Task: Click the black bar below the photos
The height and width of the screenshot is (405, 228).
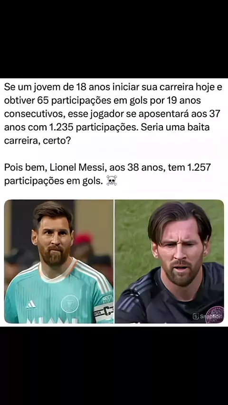Action: click(114, 366)
